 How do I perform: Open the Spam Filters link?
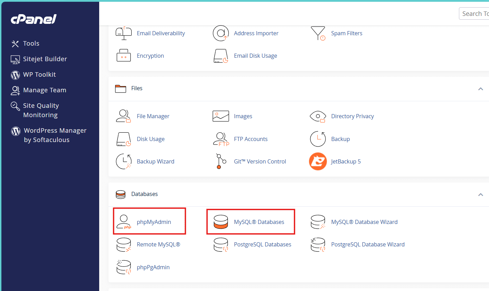pyautogui.click(x=347, y=33)
